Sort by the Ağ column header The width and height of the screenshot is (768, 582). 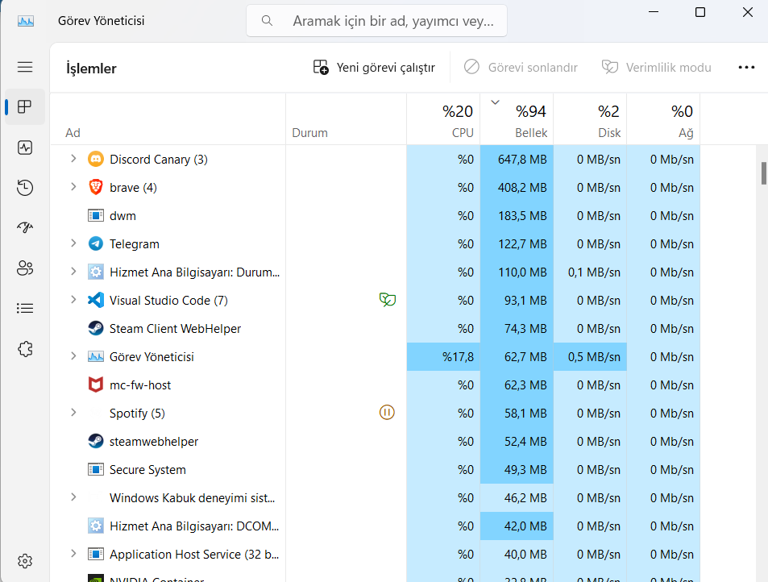click(x=664, y=119)
